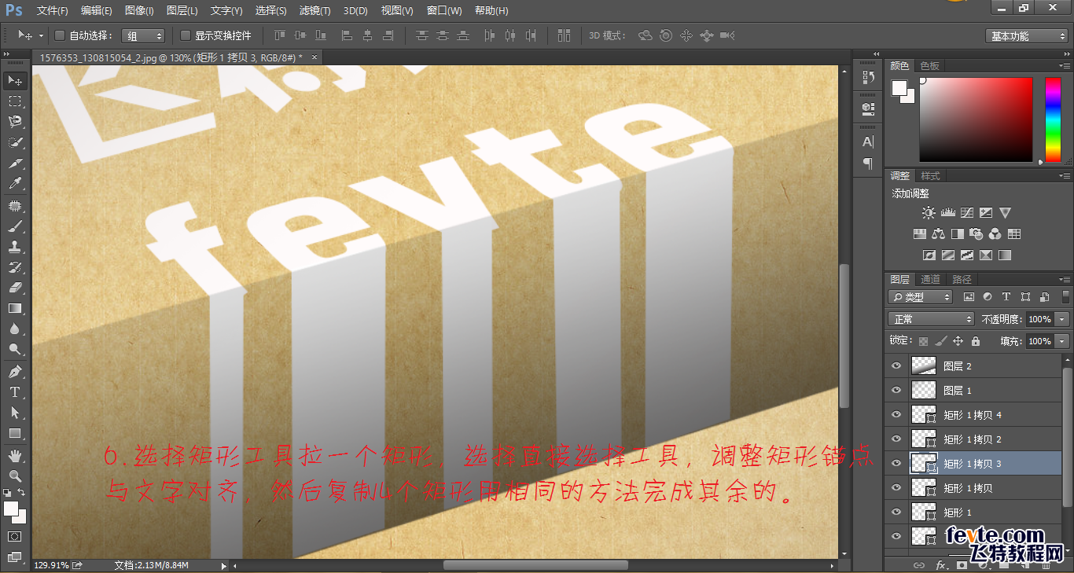Select the Brush tool
The image size is (1074, 573).
pos(15,226)
